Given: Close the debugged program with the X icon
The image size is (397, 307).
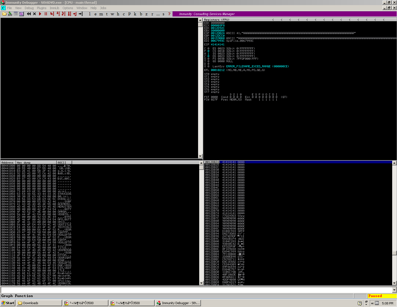Looking at the screenshot, I should pyautogui.click(x=34, y=14).
